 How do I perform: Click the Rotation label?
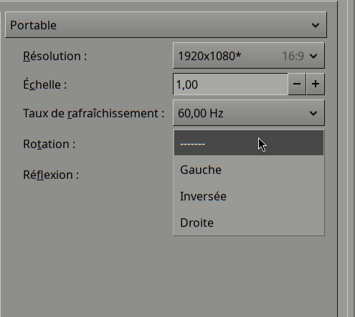[x=49, y=144]
